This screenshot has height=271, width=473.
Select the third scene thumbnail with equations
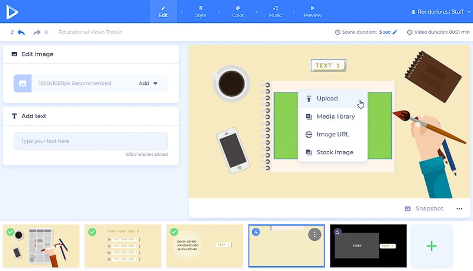point(204,246)
